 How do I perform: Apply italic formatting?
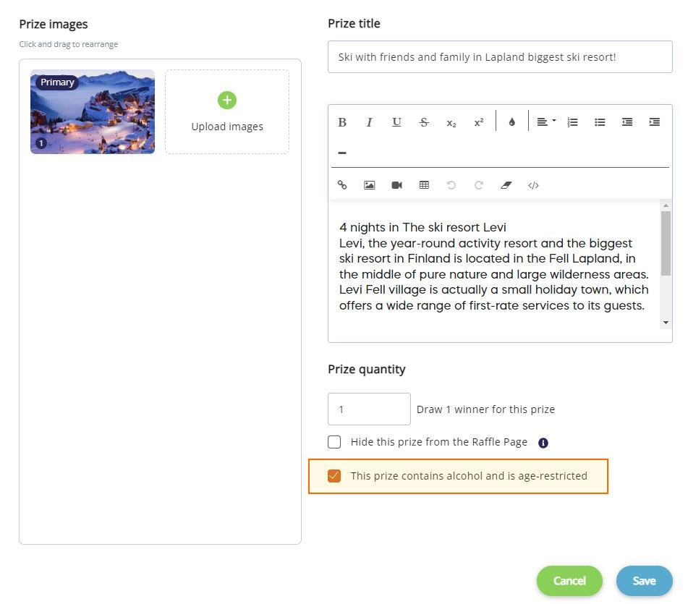370,122
